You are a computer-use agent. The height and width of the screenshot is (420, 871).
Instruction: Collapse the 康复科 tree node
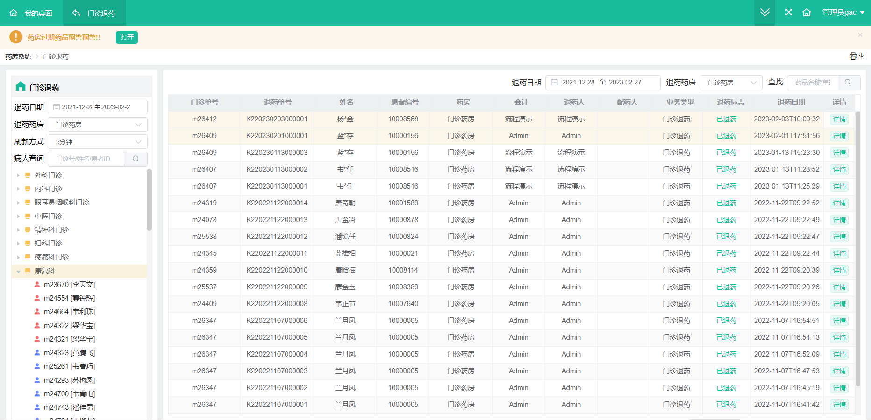tap(18, 271)
